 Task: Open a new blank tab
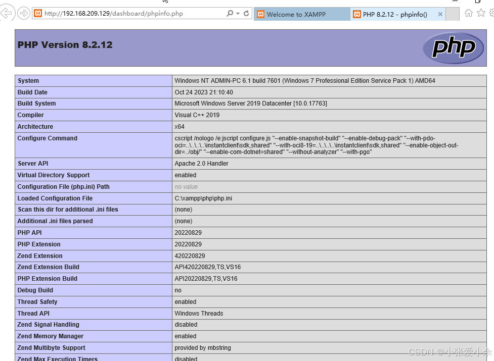[x=453, y=14]
